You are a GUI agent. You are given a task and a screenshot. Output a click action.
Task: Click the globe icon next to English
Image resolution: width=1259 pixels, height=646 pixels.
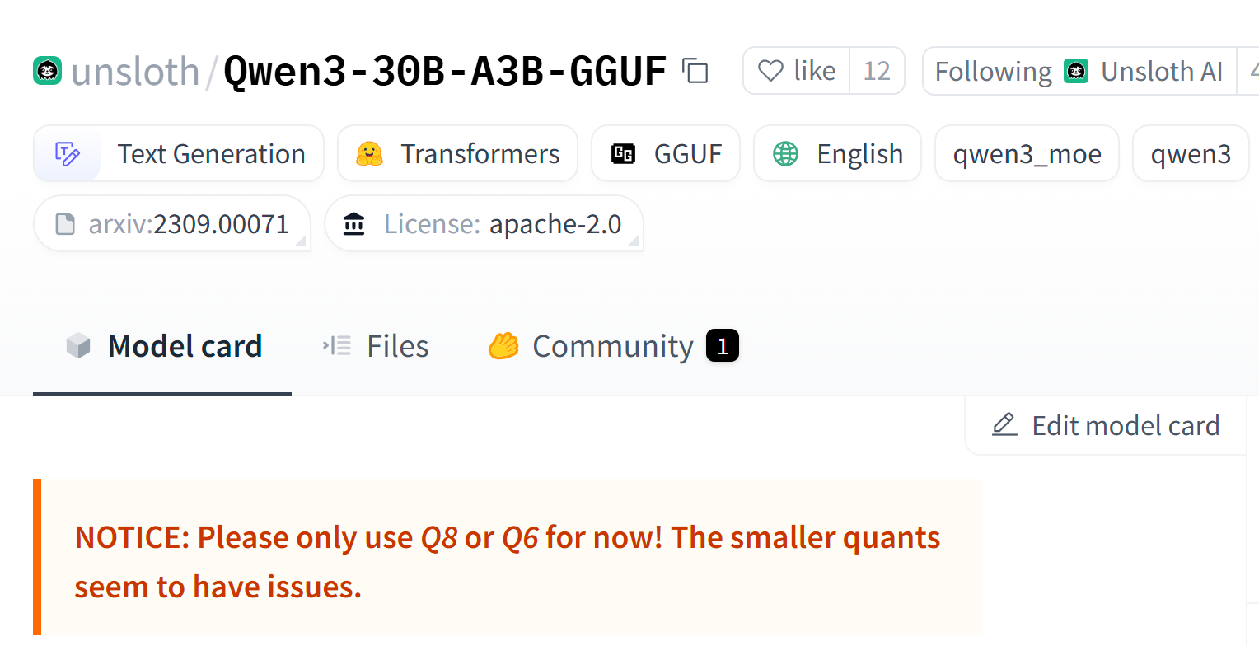[786, 153]
